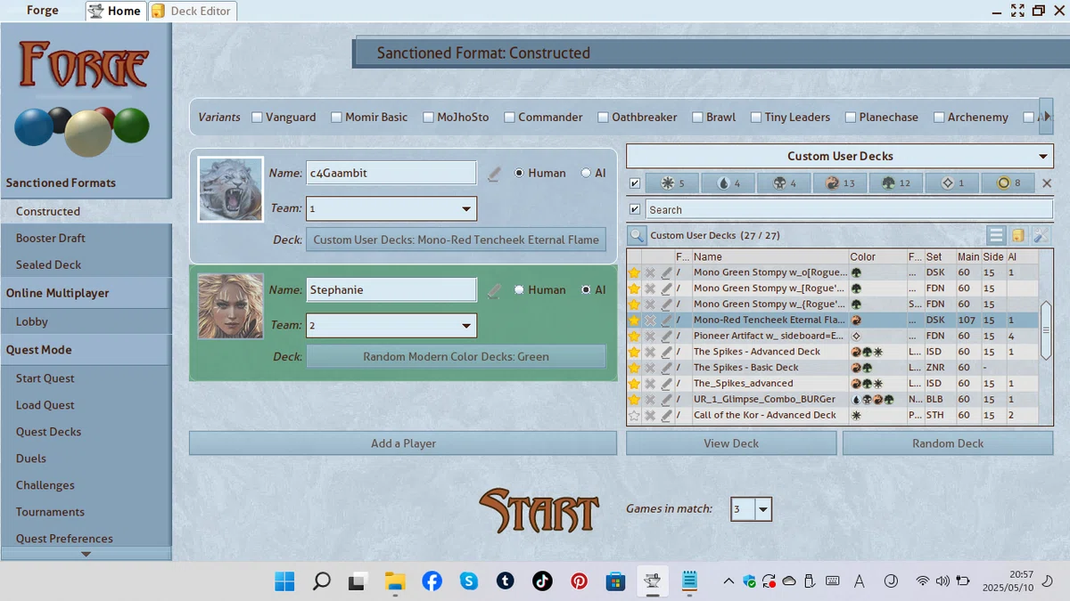Favorite the Call of the Kor deck star

[634, 416]
